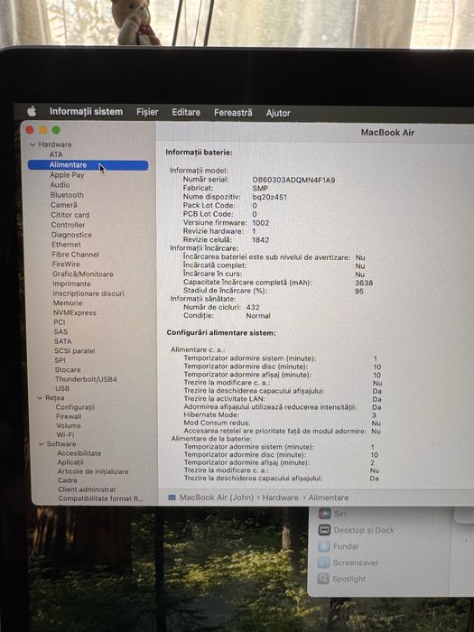The height and width of the screenshot is (632, 474).
Task: Select Fibre Channel in the sidebar
Action: [x=75, y=255]
